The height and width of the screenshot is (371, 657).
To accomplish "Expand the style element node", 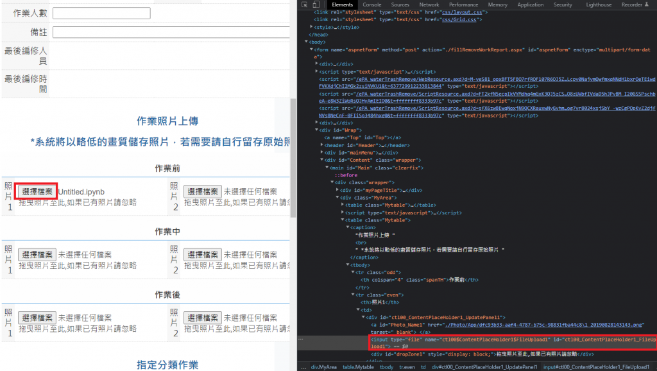I will pyautogui.click(x=311, y=27).
